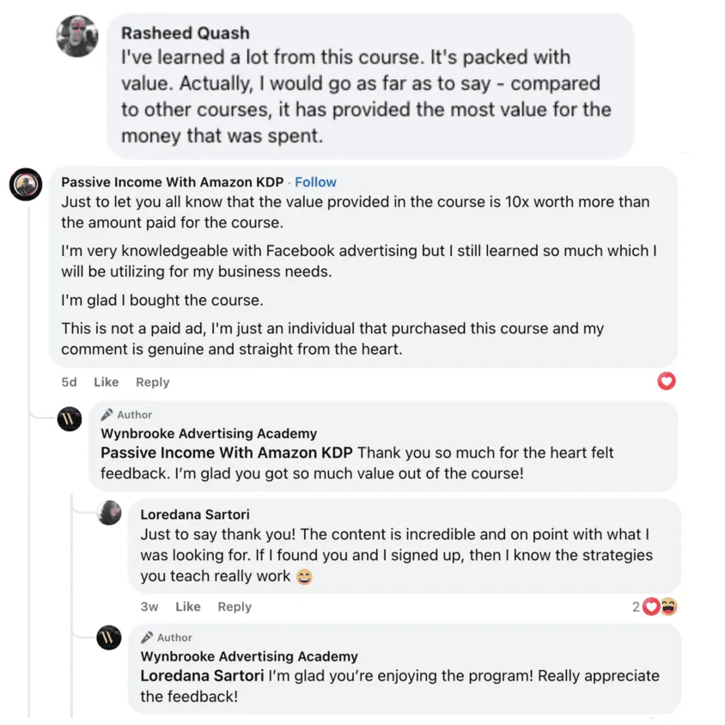This screenshot has width=725, height=725.
Task: Click the second Wynbrooke Advertising Academy avatar
Action: (109, 638)
